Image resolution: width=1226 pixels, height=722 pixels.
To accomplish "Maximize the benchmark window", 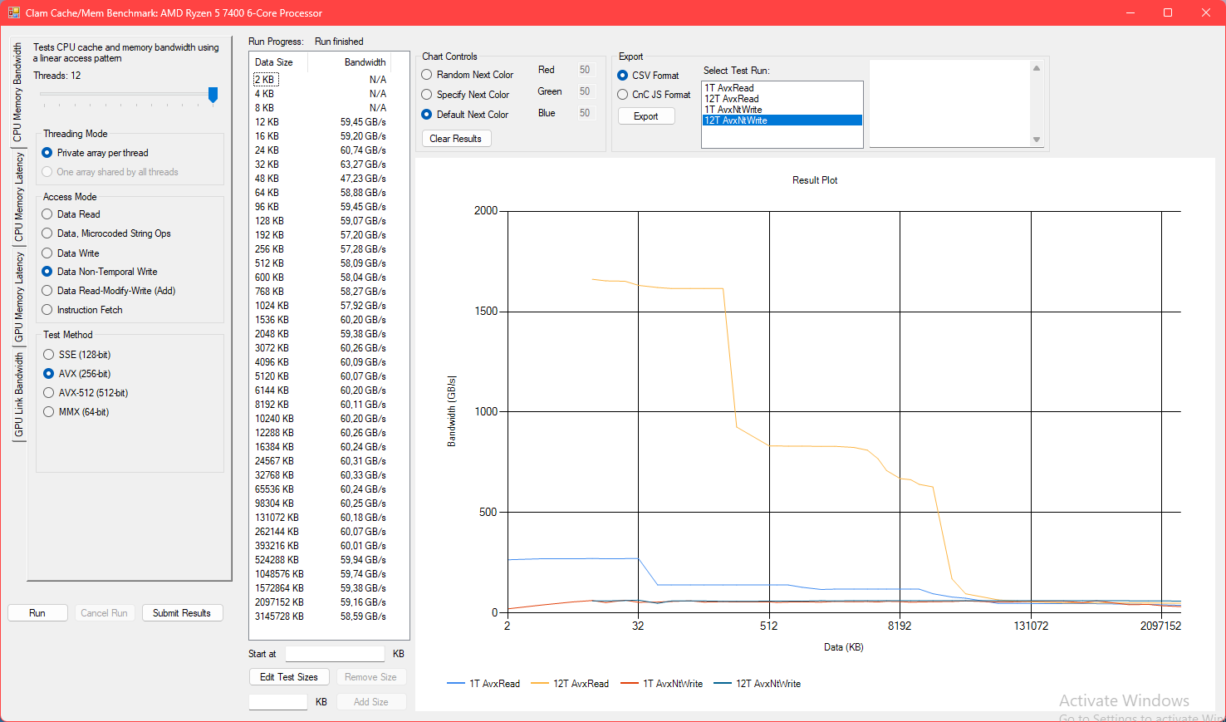I will tap(1167, 12).
